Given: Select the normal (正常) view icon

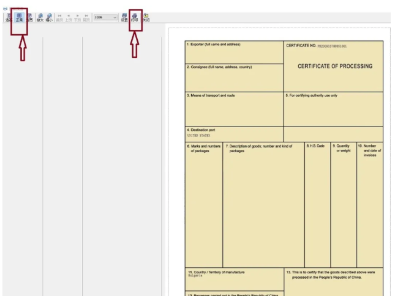Looking at the screenshot, I should point(19,17).
